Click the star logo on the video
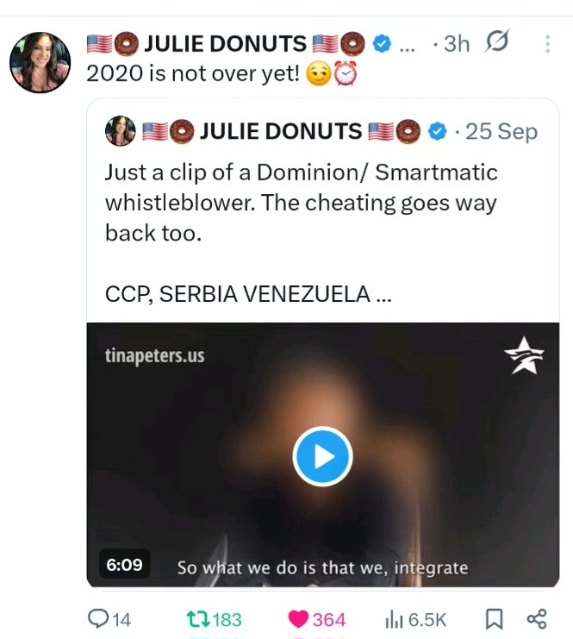Screen dimensions: 573x639 [523, 356]
